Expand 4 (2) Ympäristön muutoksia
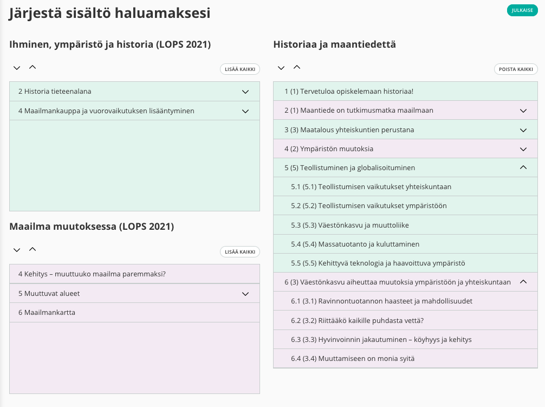The width and height of the screenshot is (545, 407). pos(523,149)
